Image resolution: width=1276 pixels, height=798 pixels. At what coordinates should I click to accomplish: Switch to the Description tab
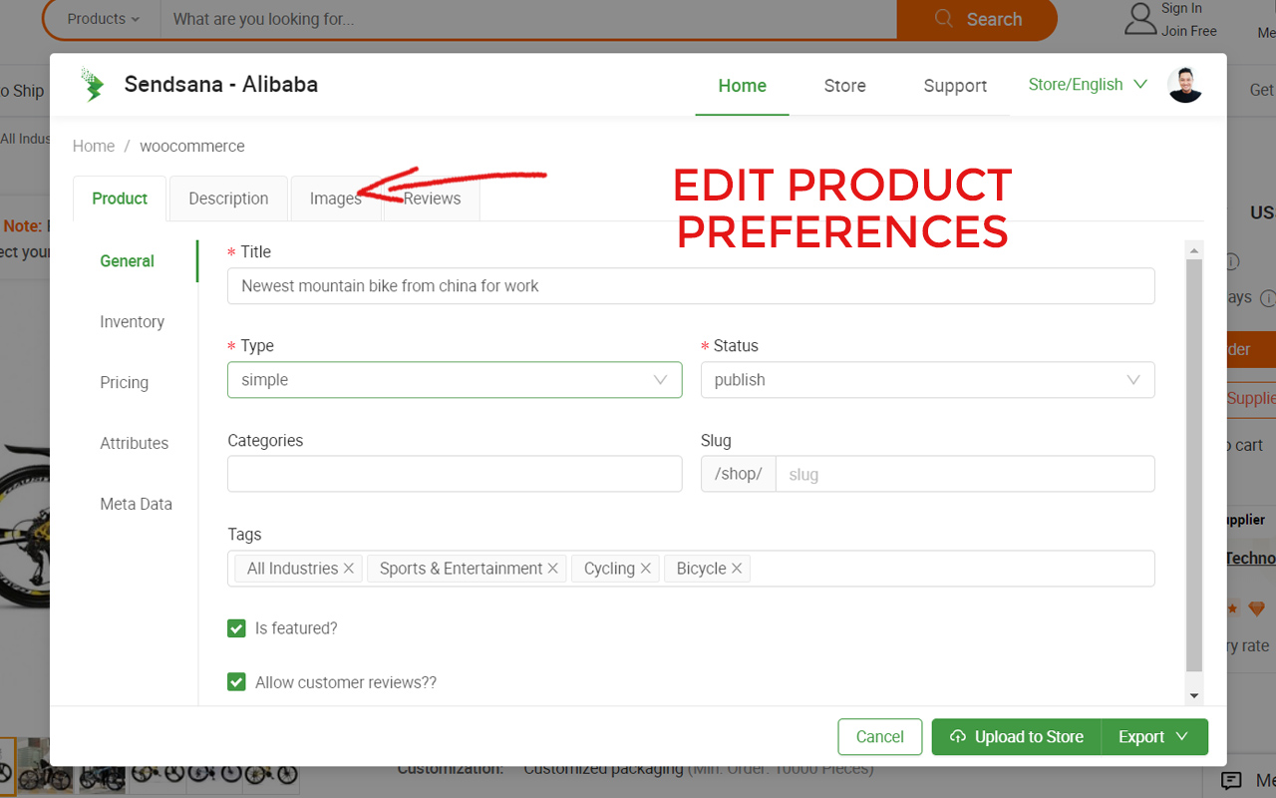pyautogui.click(x=228, y=199)
